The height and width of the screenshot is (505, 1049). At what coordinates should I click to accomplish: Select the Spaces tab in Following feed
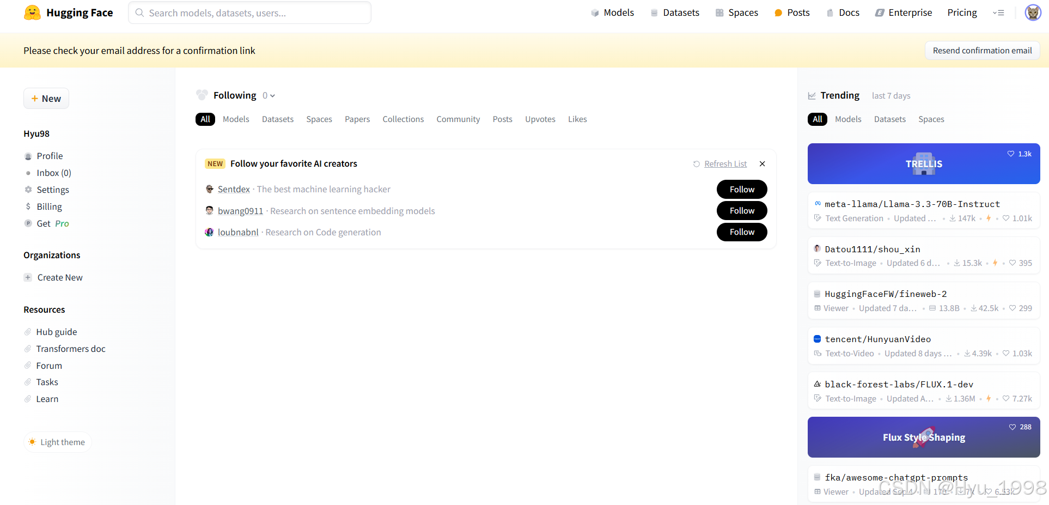[319, 119]
